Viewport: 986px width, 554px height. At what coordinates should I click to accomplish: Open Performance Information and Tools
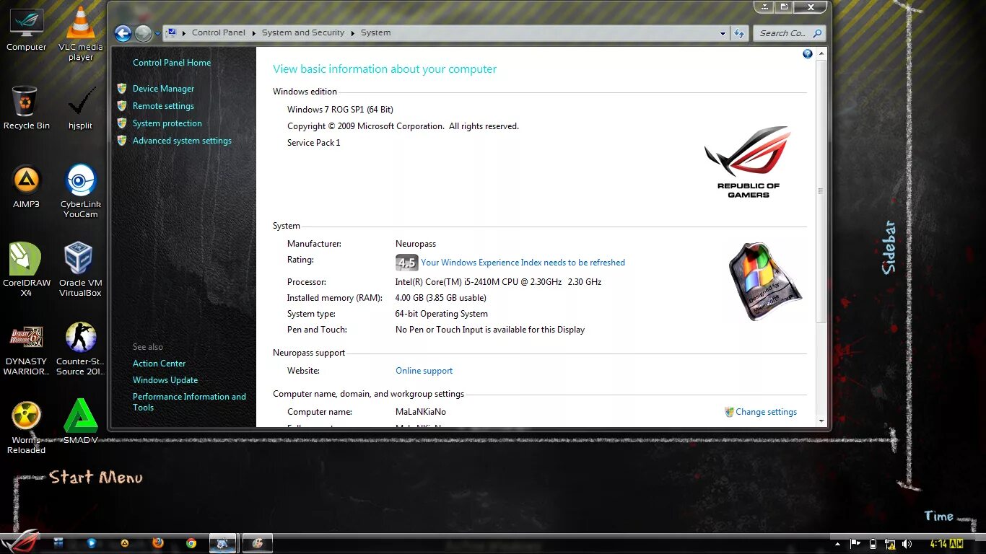point(189,402)
